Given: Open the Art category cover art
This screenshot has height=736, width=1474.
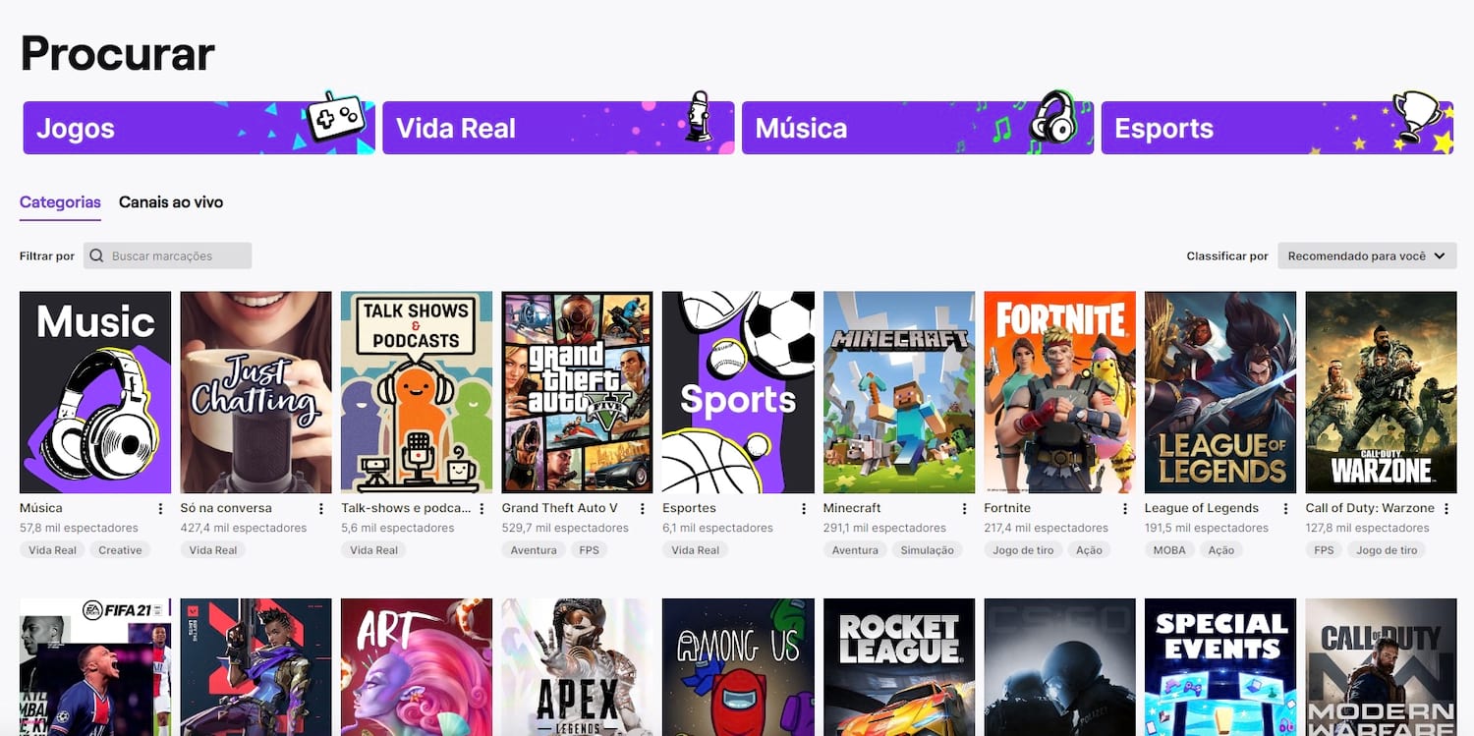Looking at the screenshot, I should 417,667.
